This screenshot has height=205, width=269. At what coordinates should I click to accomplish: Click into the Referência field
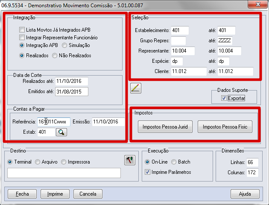54,122
